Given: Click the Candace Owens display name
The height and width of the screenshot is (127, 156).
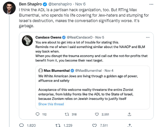Looking at the screenshot, I should click(48, 37).
